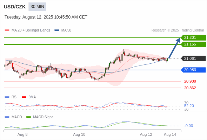Click the Aug 8 date marker
Screen dimensions: 207x140
22,135
